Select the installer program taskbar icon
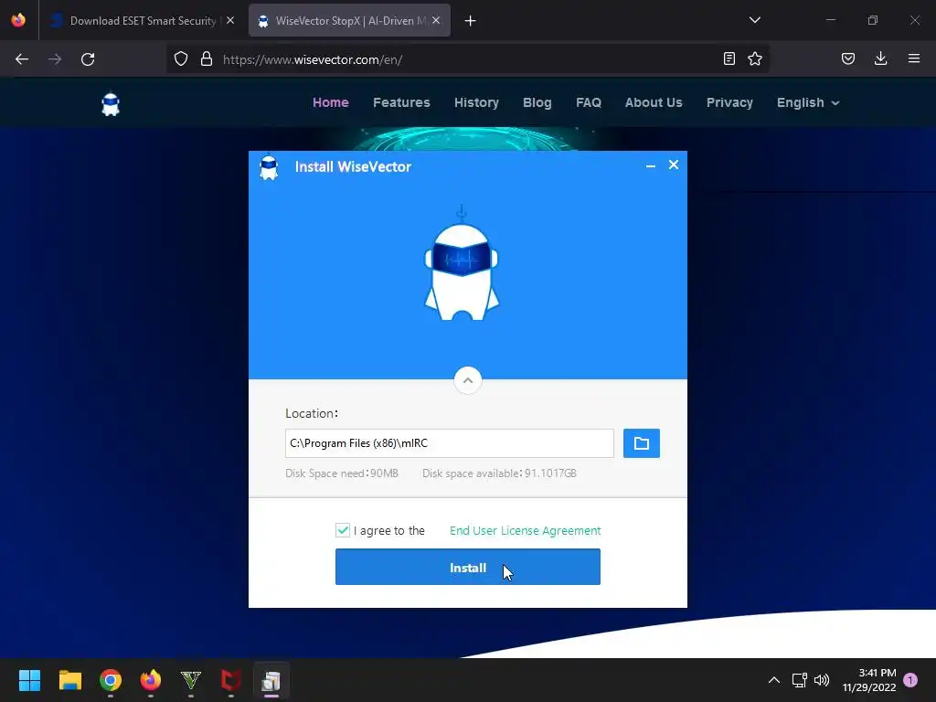The image size is (936, 702). coord(271,680)
